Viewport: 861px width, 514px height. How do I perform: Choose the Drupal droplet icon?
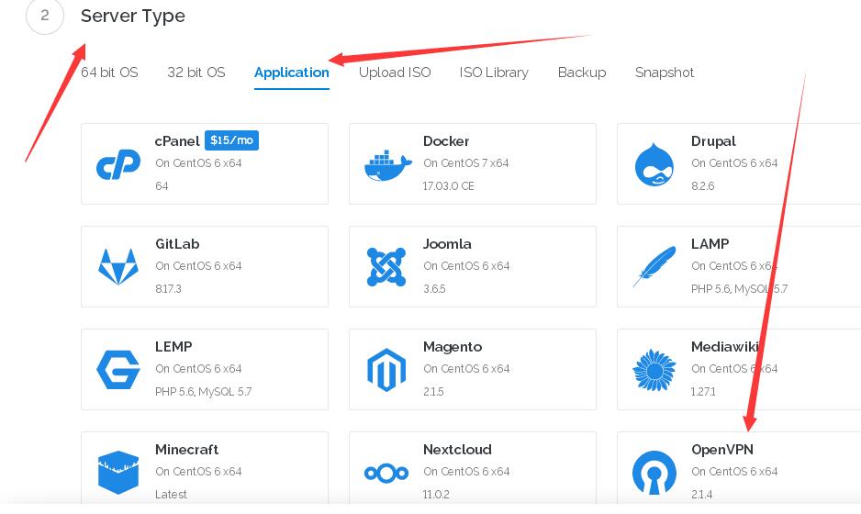pos(654,165)
